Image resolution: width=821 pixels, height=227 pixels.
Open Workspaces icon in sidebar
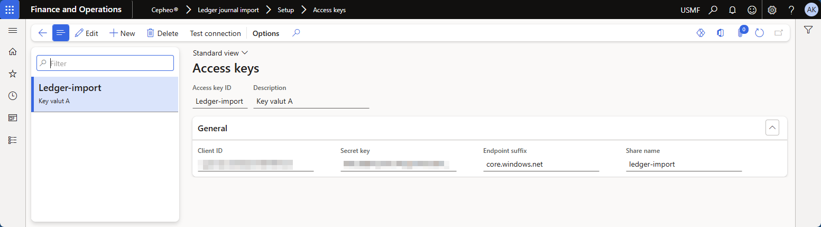[x=13, y=117]
